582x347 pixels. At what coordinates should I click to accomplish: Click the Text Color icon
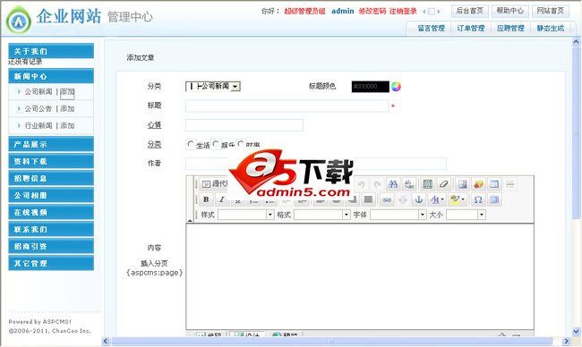point(434,199)
